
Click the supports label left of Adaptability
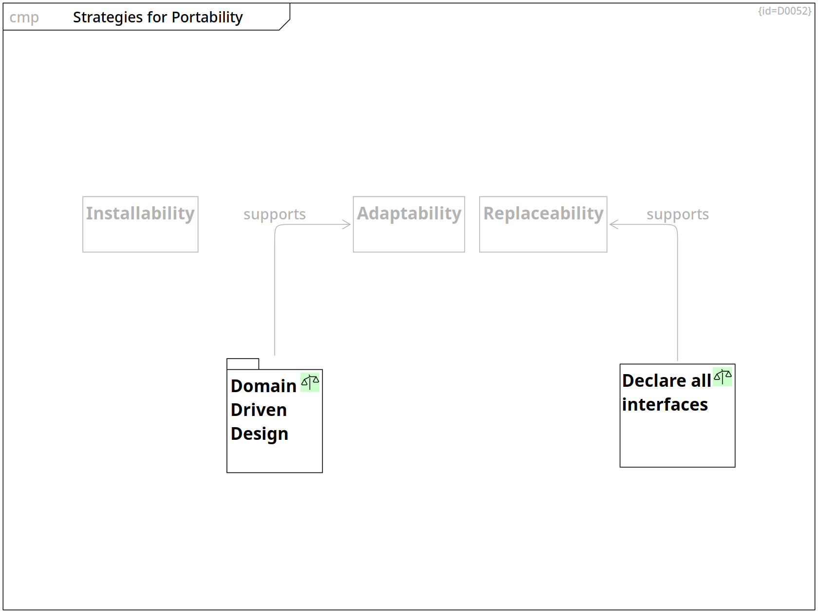click(275, 214)
